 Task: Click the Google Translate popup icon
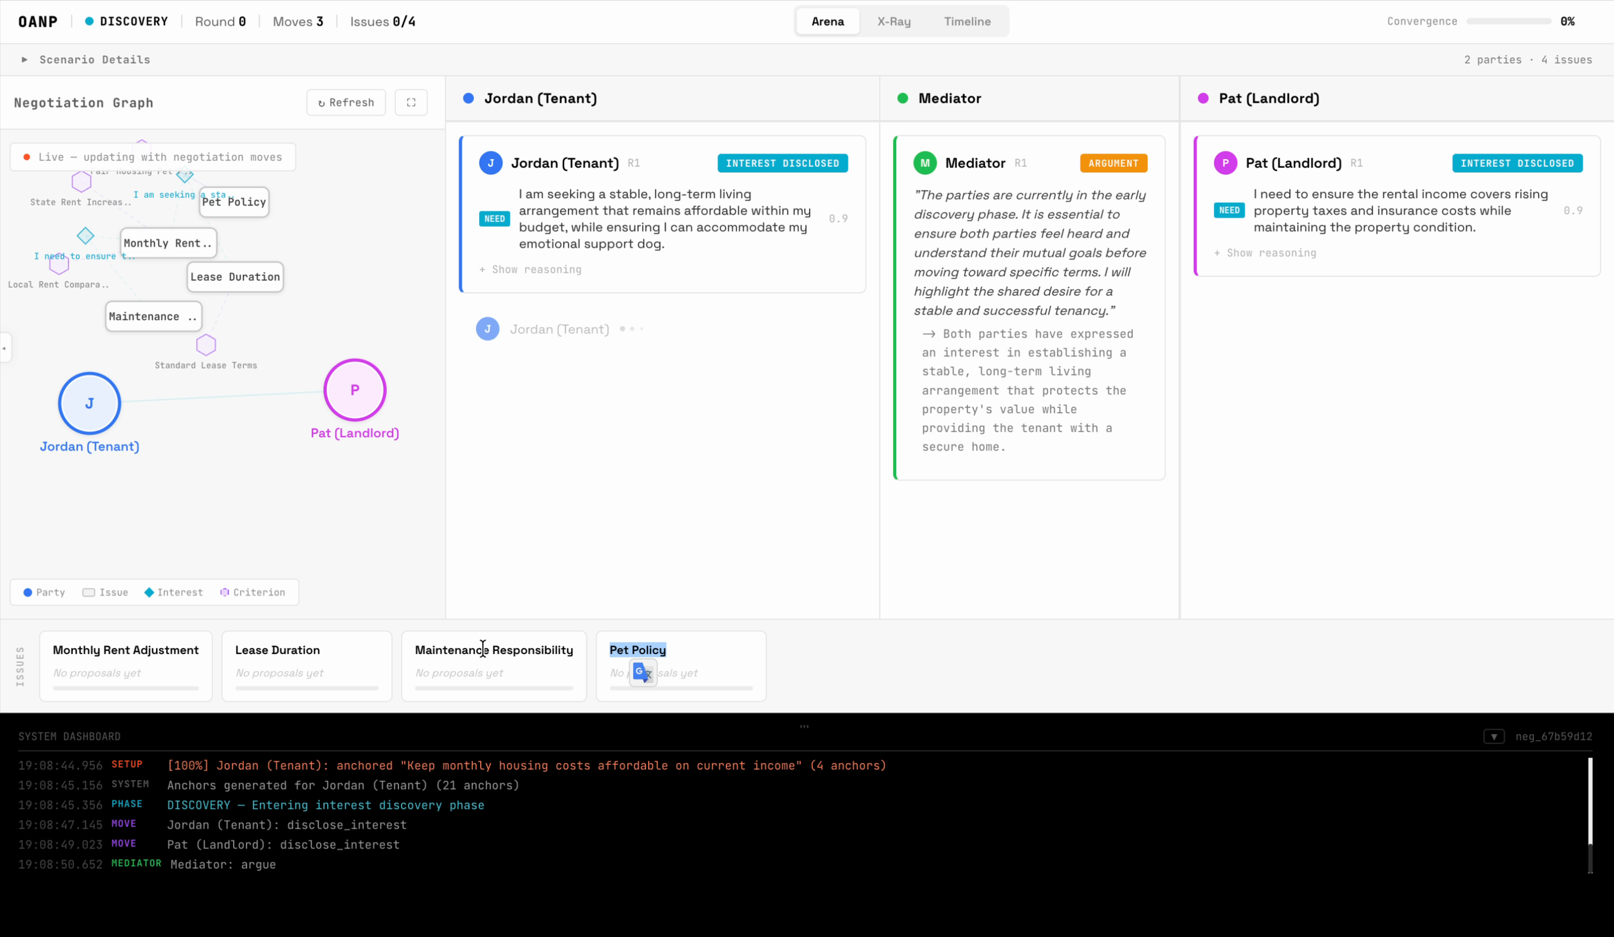coord(642,672)
